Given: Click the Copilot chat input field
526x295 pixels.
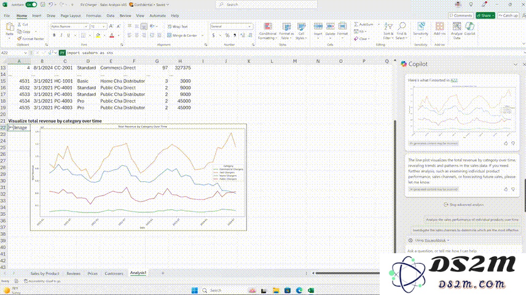Looking at the screenshot, I should (463, 251).
